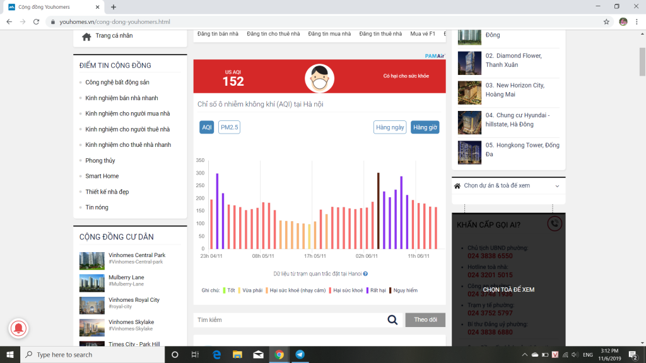Open Kinh nghiệm cho người thuê nhà link
This screenshot has width=646, height=363.
pyautogui.click(x=127, y=129)
